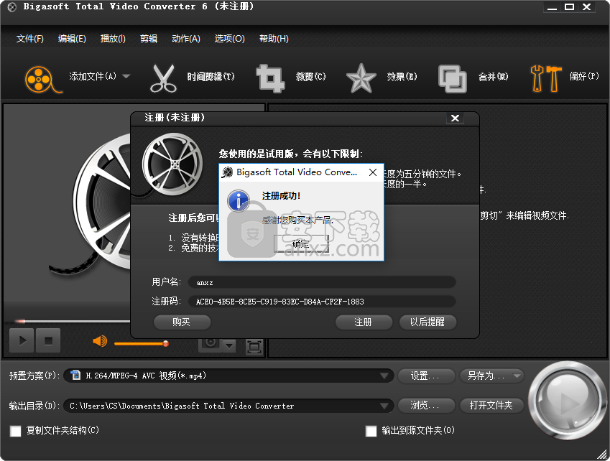Expand the snapshot dropdown arrow

click(229, 345)
